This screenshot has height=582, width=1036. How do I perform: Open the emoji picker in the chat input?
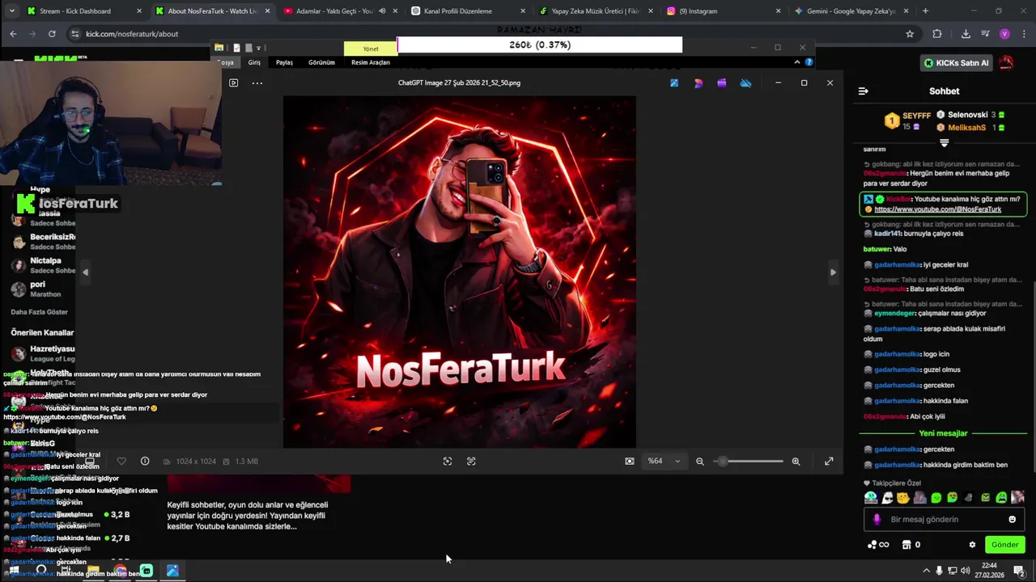point(1012,520)
